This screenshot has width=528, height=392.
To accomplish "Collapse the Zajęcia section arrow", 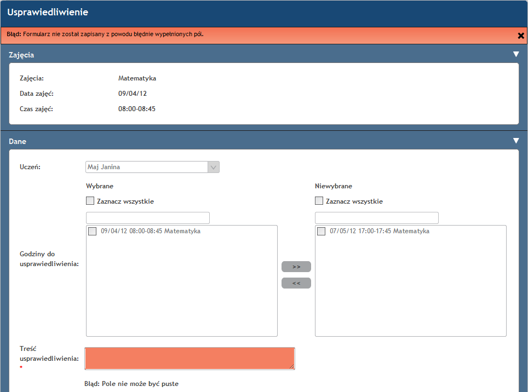I will tap(516, 54).
